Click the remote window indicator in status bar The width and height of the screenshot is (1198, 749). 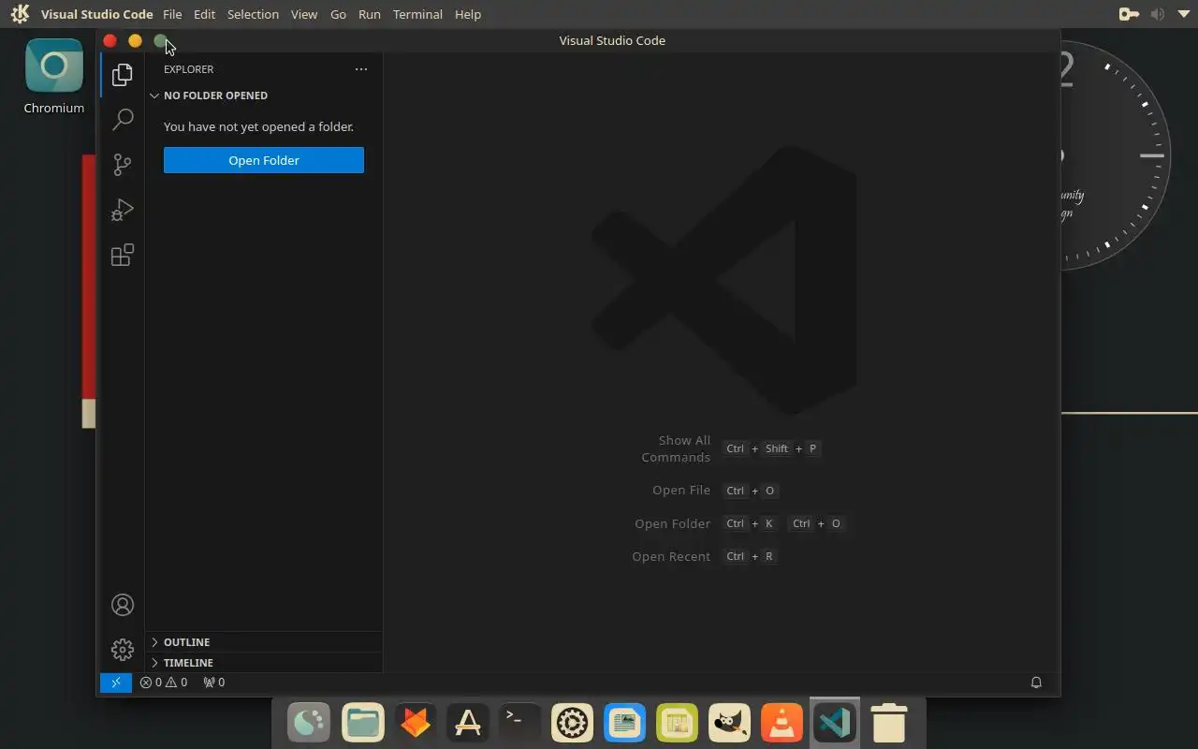tap(116, 683)
